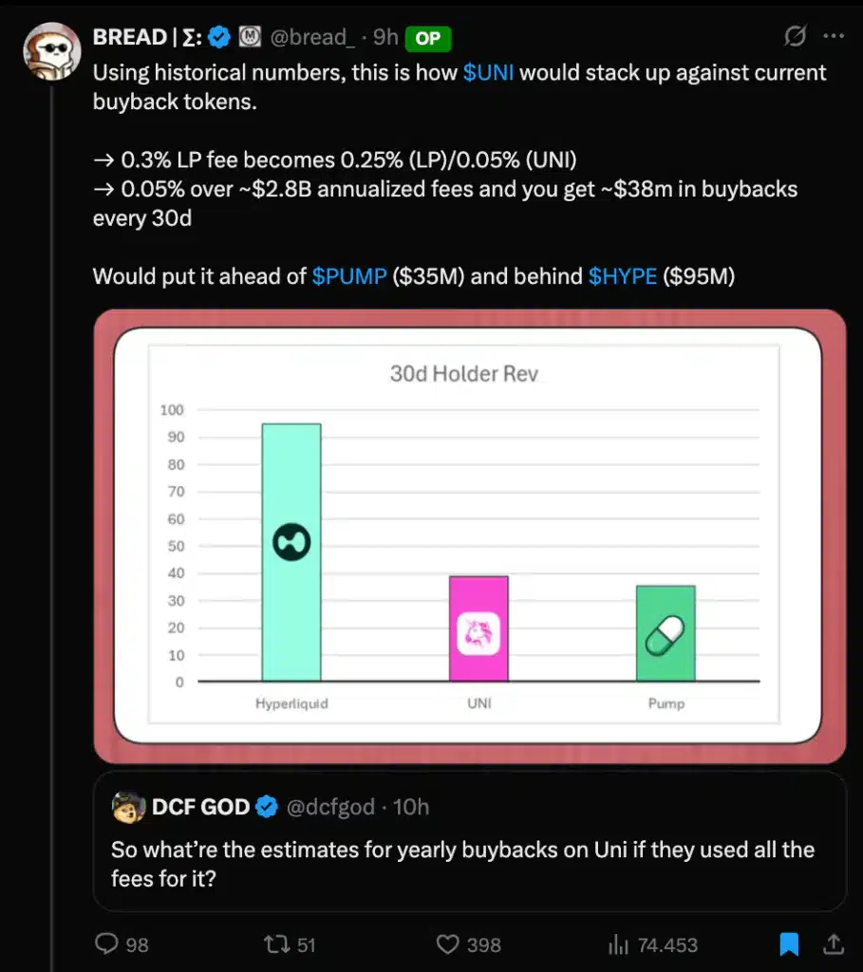The width and height of the screenshot is (863, 972).
Task: Open the 30d Holder Rev chart image
Action: tap(469, 535)
